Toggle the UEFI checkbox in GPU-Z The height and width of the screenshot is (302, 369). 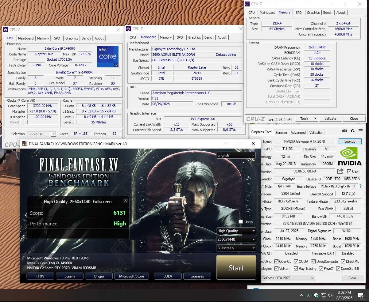349,172
